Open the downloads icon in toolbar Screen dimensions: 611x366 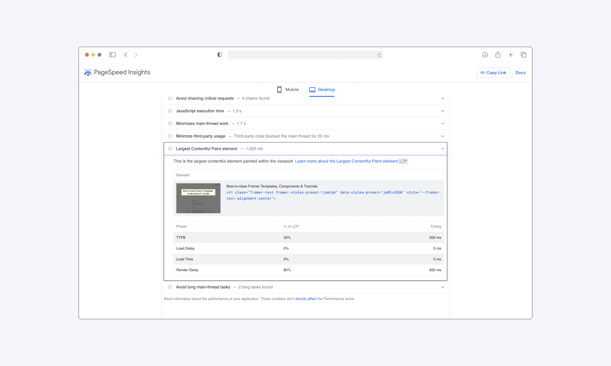pos(485,55)
